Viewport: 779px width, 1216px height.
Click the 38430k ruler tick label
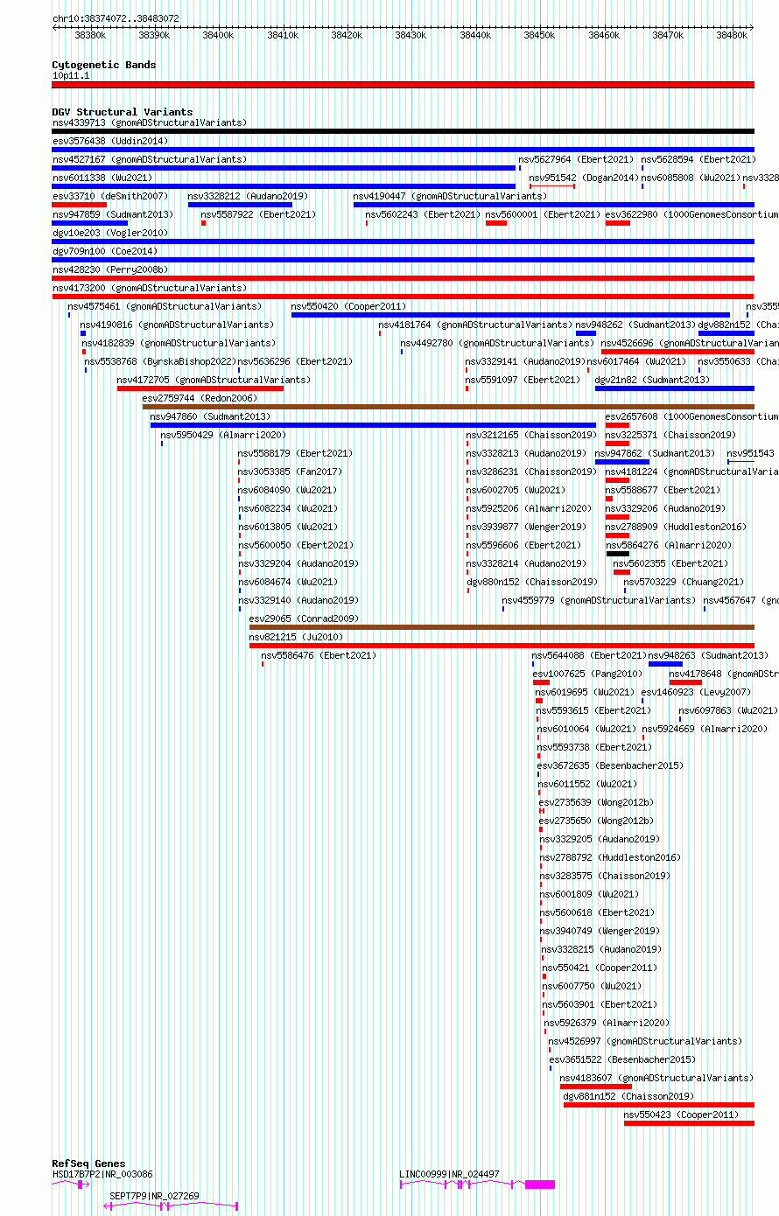point(411,35)
